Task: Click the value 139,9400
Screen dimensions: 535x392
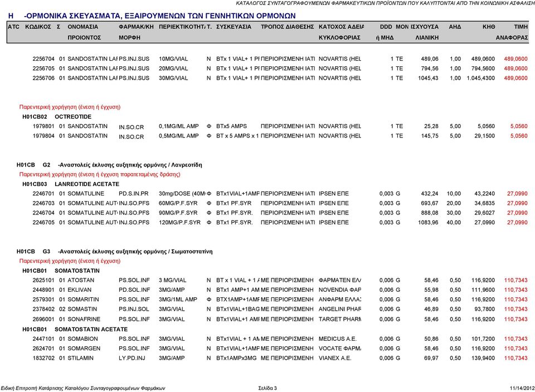Action: (x=483, y=358)
